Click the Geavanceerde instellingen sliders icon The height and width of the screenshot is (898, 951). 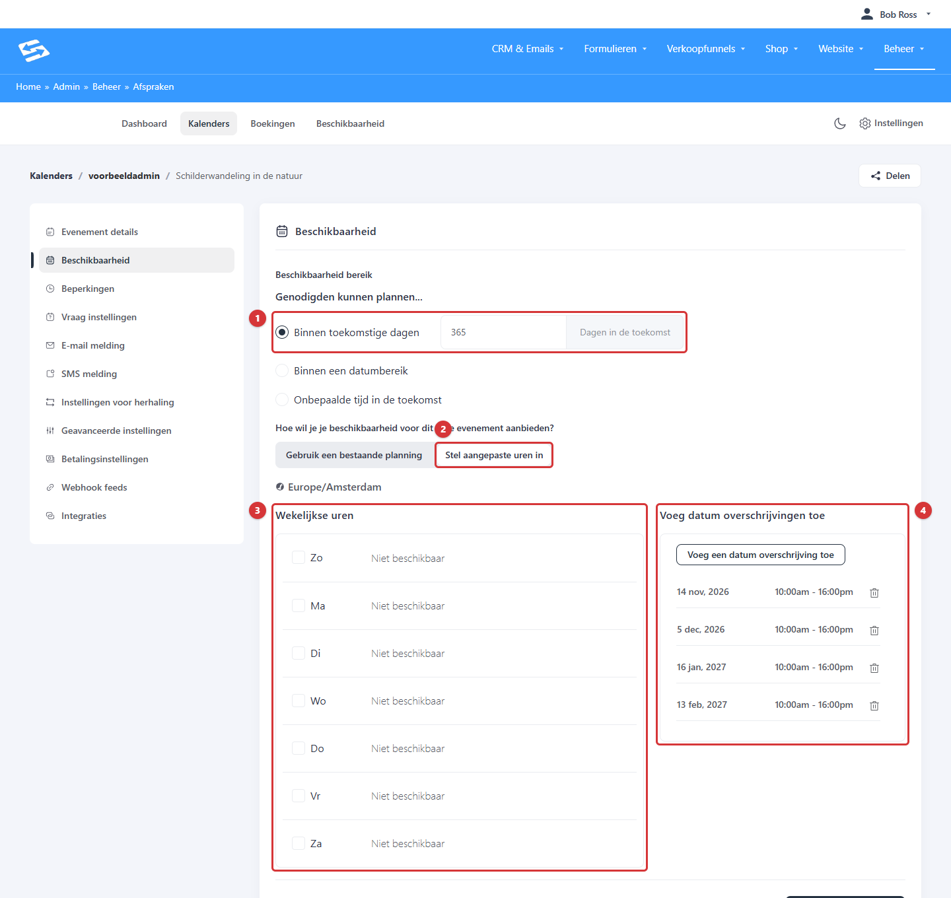tap(50, 431)
